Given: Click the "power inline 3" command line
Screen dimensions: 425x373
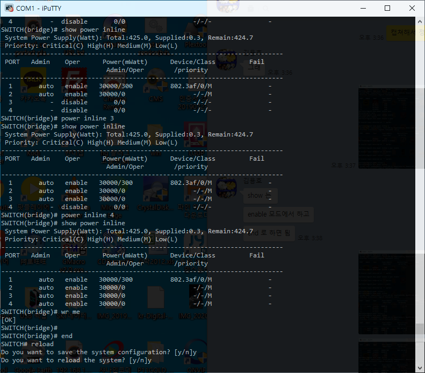Looking at the screenshot, I should 57,118.
